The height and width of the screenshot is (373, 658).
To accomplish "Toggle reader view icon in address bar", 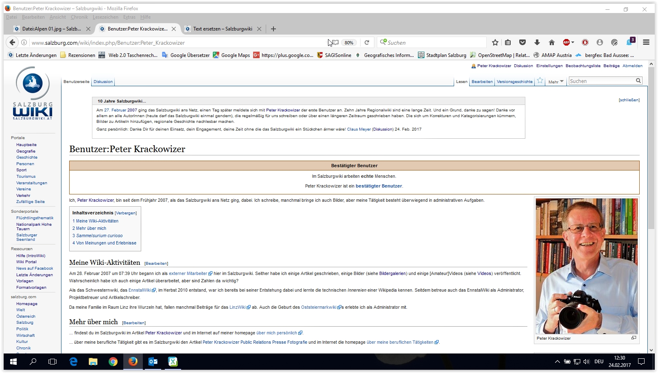I will click(334, 43).
